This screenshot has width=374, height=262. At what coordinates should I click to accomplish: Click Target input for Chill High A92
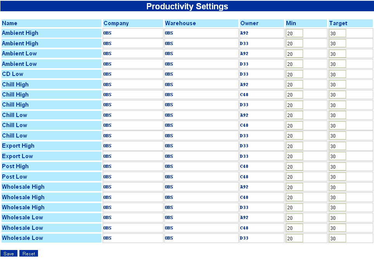point(338,84)
